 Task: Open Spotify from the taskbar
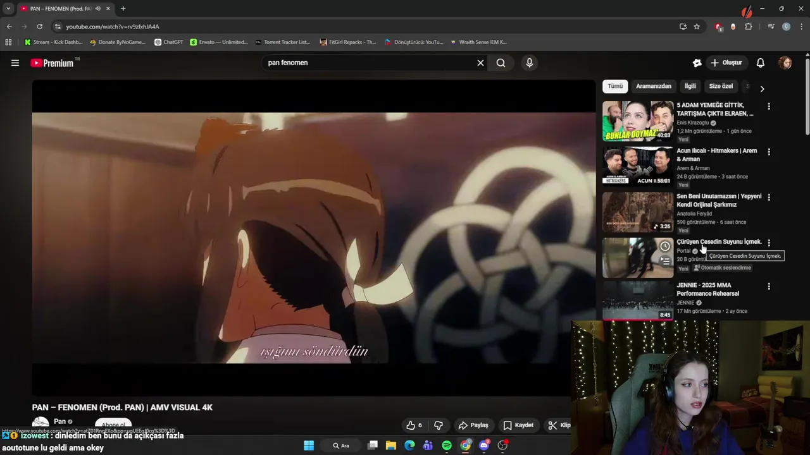(x=447, y=446)
